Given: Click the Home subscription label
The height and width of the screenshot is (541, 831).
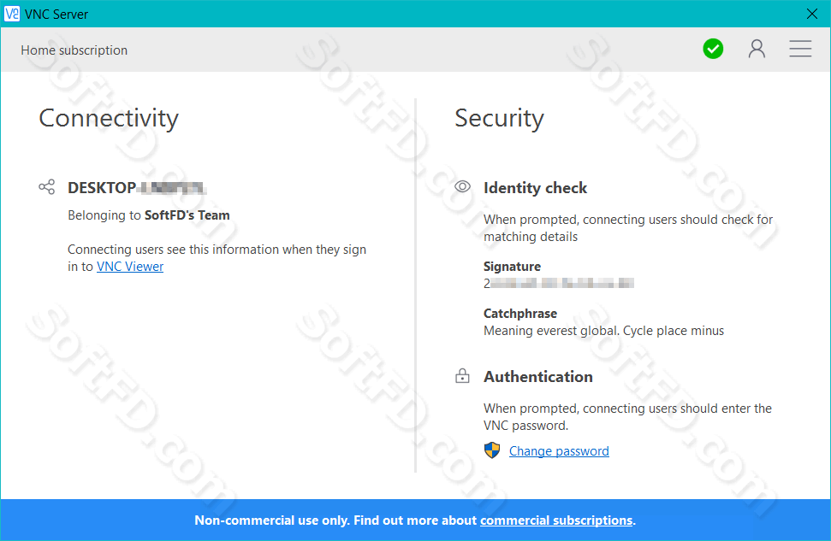Looking at the screenshot, I should (x=74, y=50).
